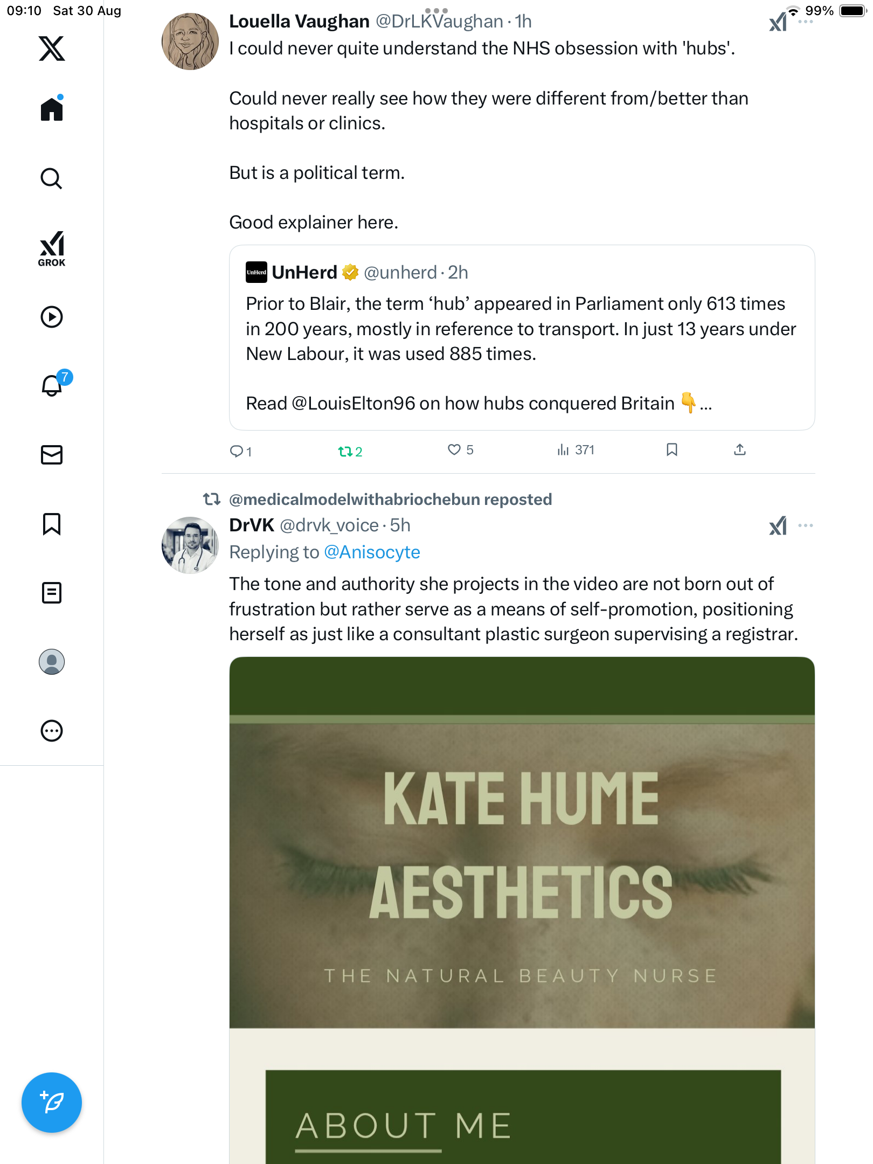Like Louella Vaughan's post
The width and height of the screenshot is (873, 1164).
pyautogui.click(x=454, y=450)
